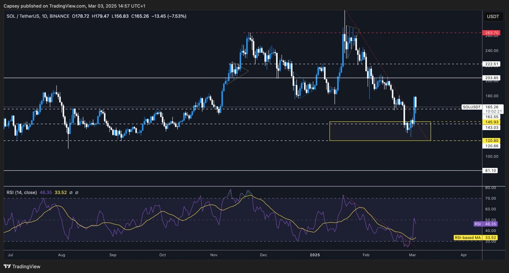This screenshot has width=509, height=273.
Task: Click the H179.47 high value
Action: (100, 16)
